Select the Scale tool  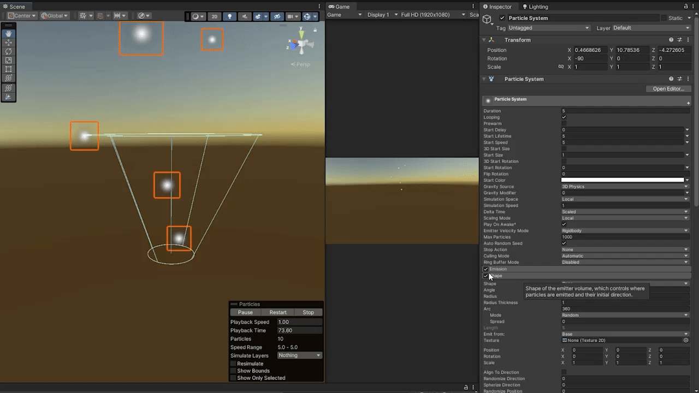pos(9,61)
